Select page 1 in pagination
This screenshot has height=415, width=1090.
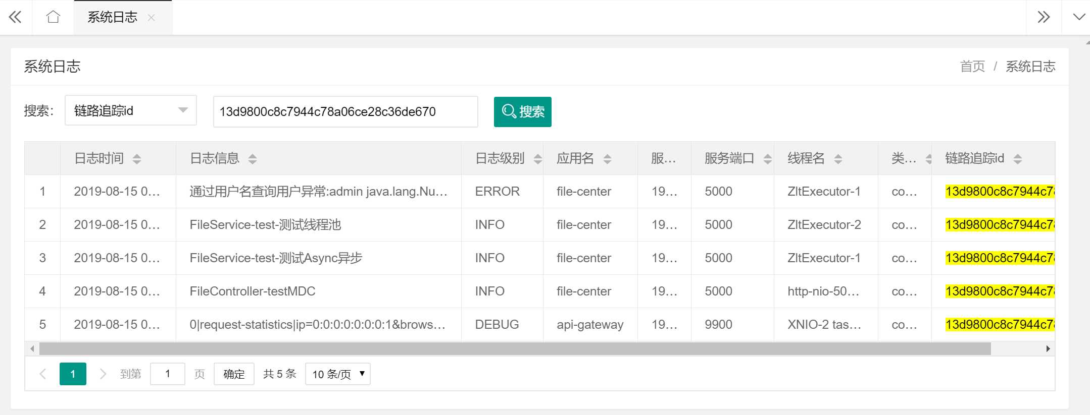(73, 374)
